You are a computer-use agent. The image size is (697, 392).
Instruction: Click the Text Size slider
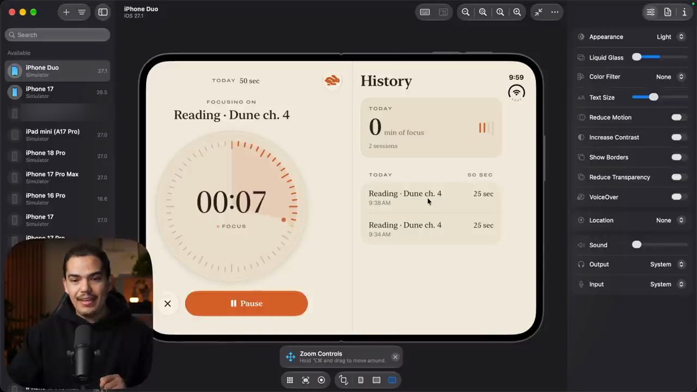659,97
